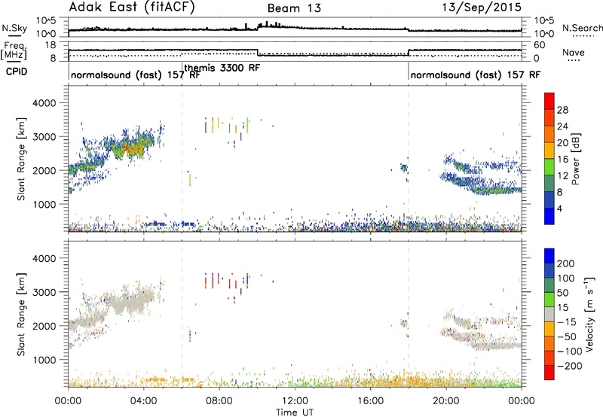This screenshot has width=603, height=417.
Task: Pick the red bottom segment of Velocity colorbar
Action: (x=549, y=373)
